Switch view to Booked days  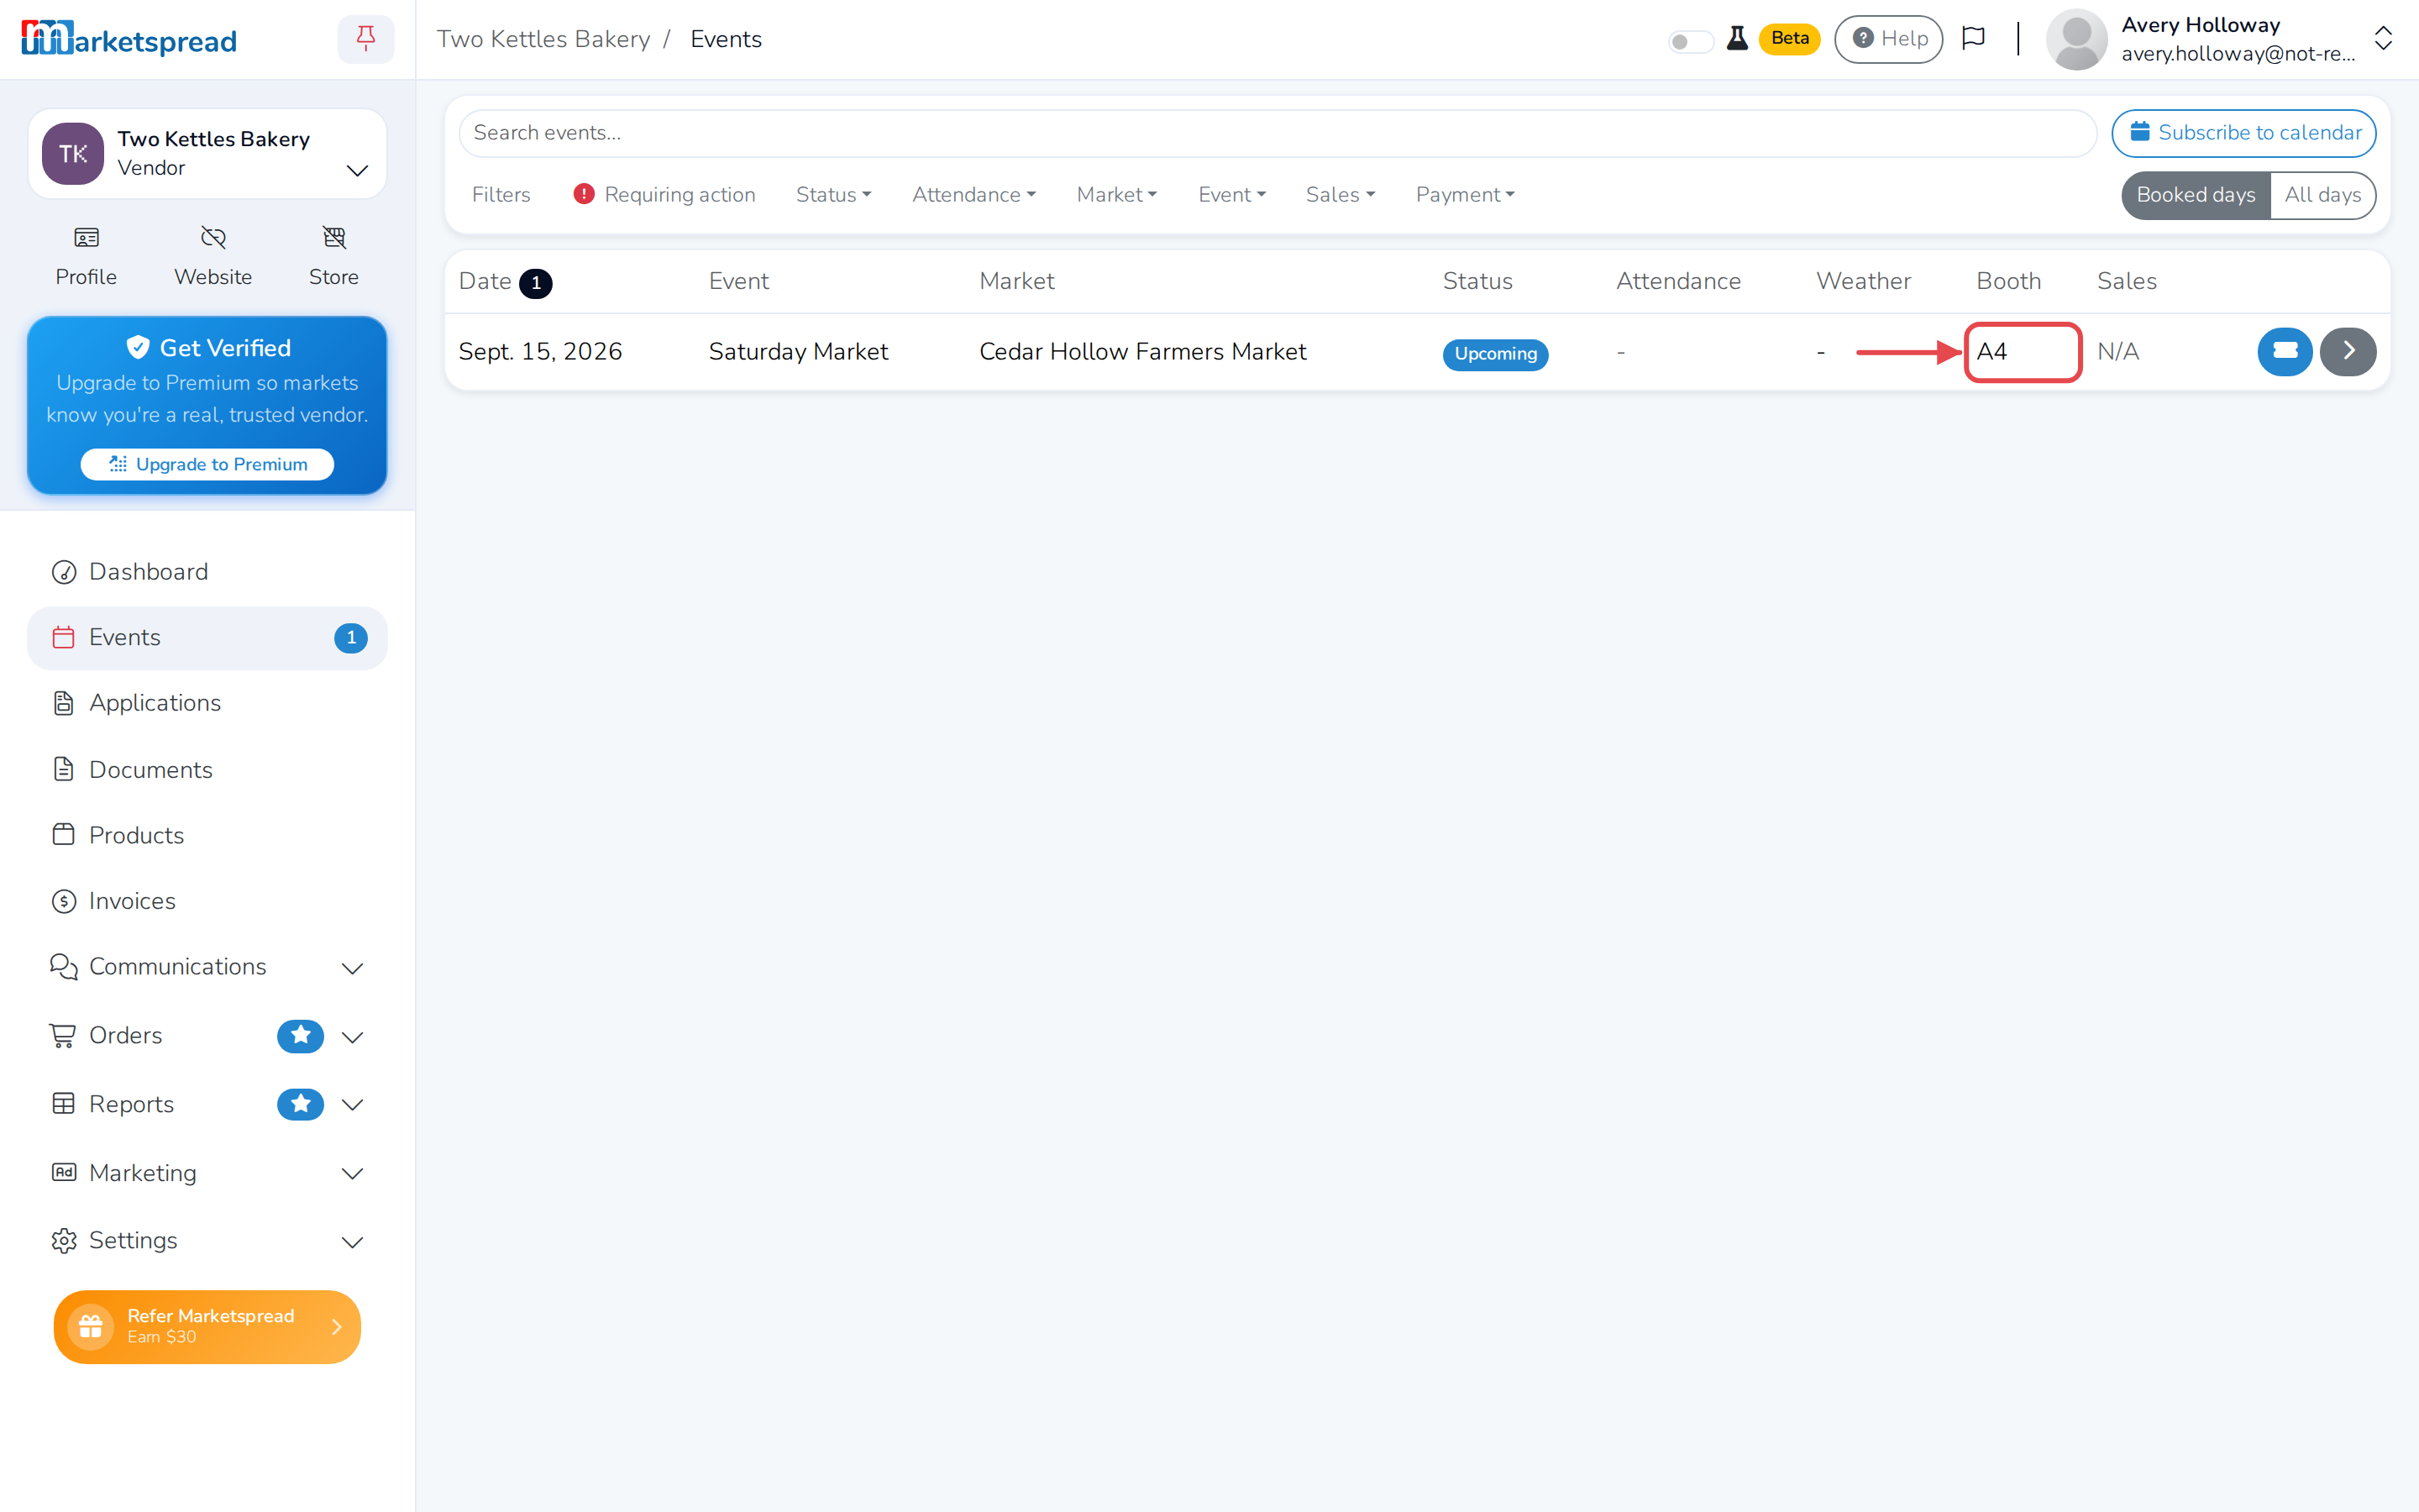click(2196, 195)
